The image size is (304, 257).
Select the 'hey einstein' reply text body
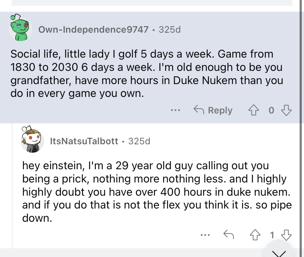(x=157, y=192)
